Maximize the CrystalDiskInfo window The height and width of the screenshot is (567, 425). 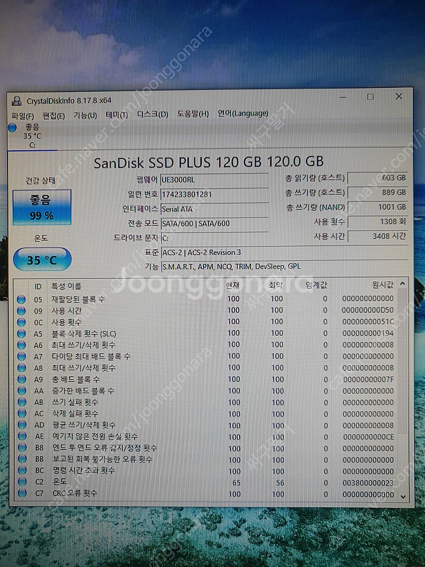pyautogui.click(x=370, y=97)
